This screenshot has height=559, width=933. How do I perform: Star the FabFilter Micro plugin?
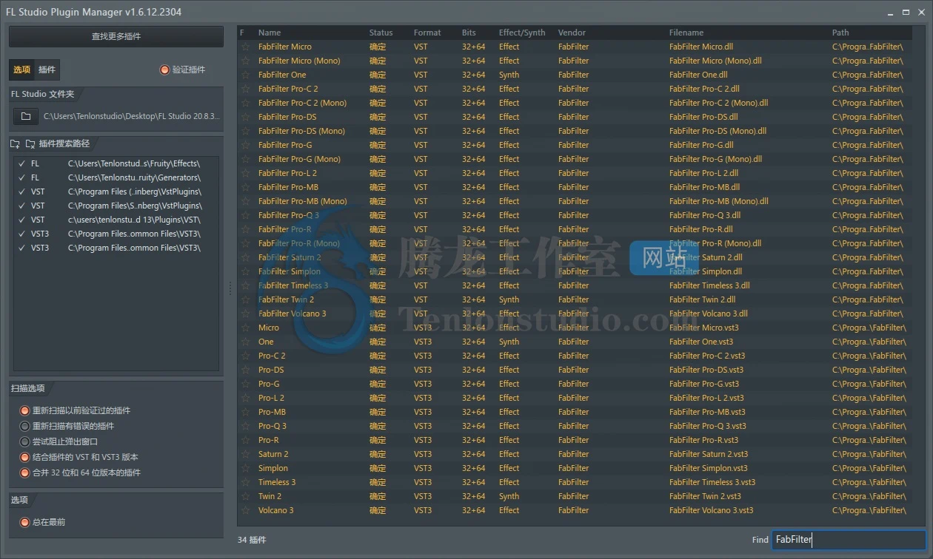245,47
